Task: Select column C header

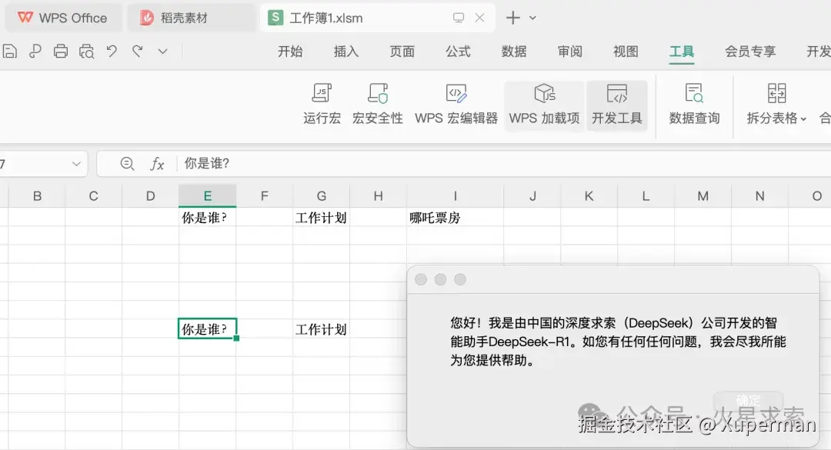Action: (x=94, y=196)
